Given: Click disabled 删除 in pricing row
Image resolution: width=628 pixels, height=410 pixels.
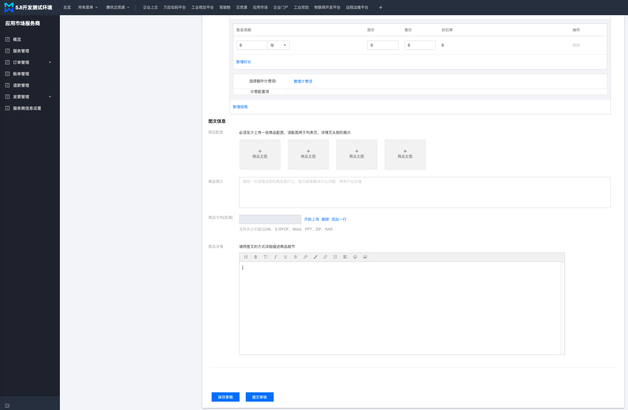Looking at the screenshot, I should click(576, 45).
